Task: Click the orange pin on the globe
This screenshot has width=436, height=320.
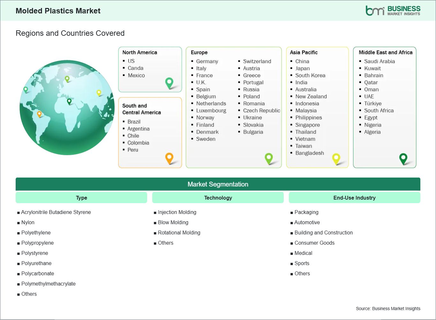Action: click(x=39, y=114)
